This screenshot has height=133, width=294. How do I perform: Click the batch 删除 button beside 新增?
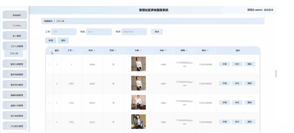tap(63, 40)
